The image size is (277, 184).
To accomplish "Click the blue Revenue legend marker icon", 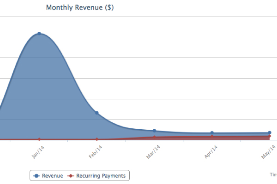I will 36,176.
